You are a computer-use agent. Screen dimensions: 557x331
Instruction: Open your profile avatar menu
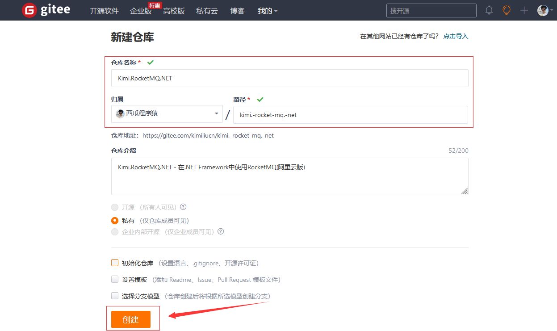542,10
